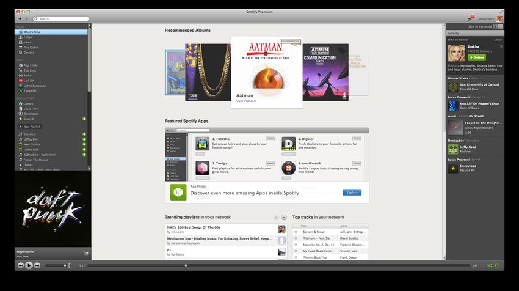The height and width of the screenshot is (291, 519).
Task: Skip to next track
Action: click(37, 265)
